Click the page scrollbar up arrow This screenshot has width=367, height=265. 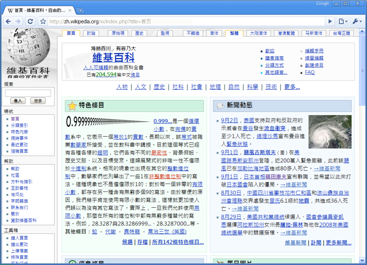click(362, 31)
